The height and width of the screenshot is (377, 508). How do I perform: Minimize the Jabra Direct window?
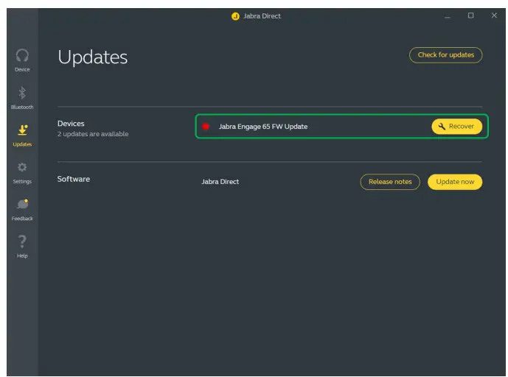click(448, 16)
